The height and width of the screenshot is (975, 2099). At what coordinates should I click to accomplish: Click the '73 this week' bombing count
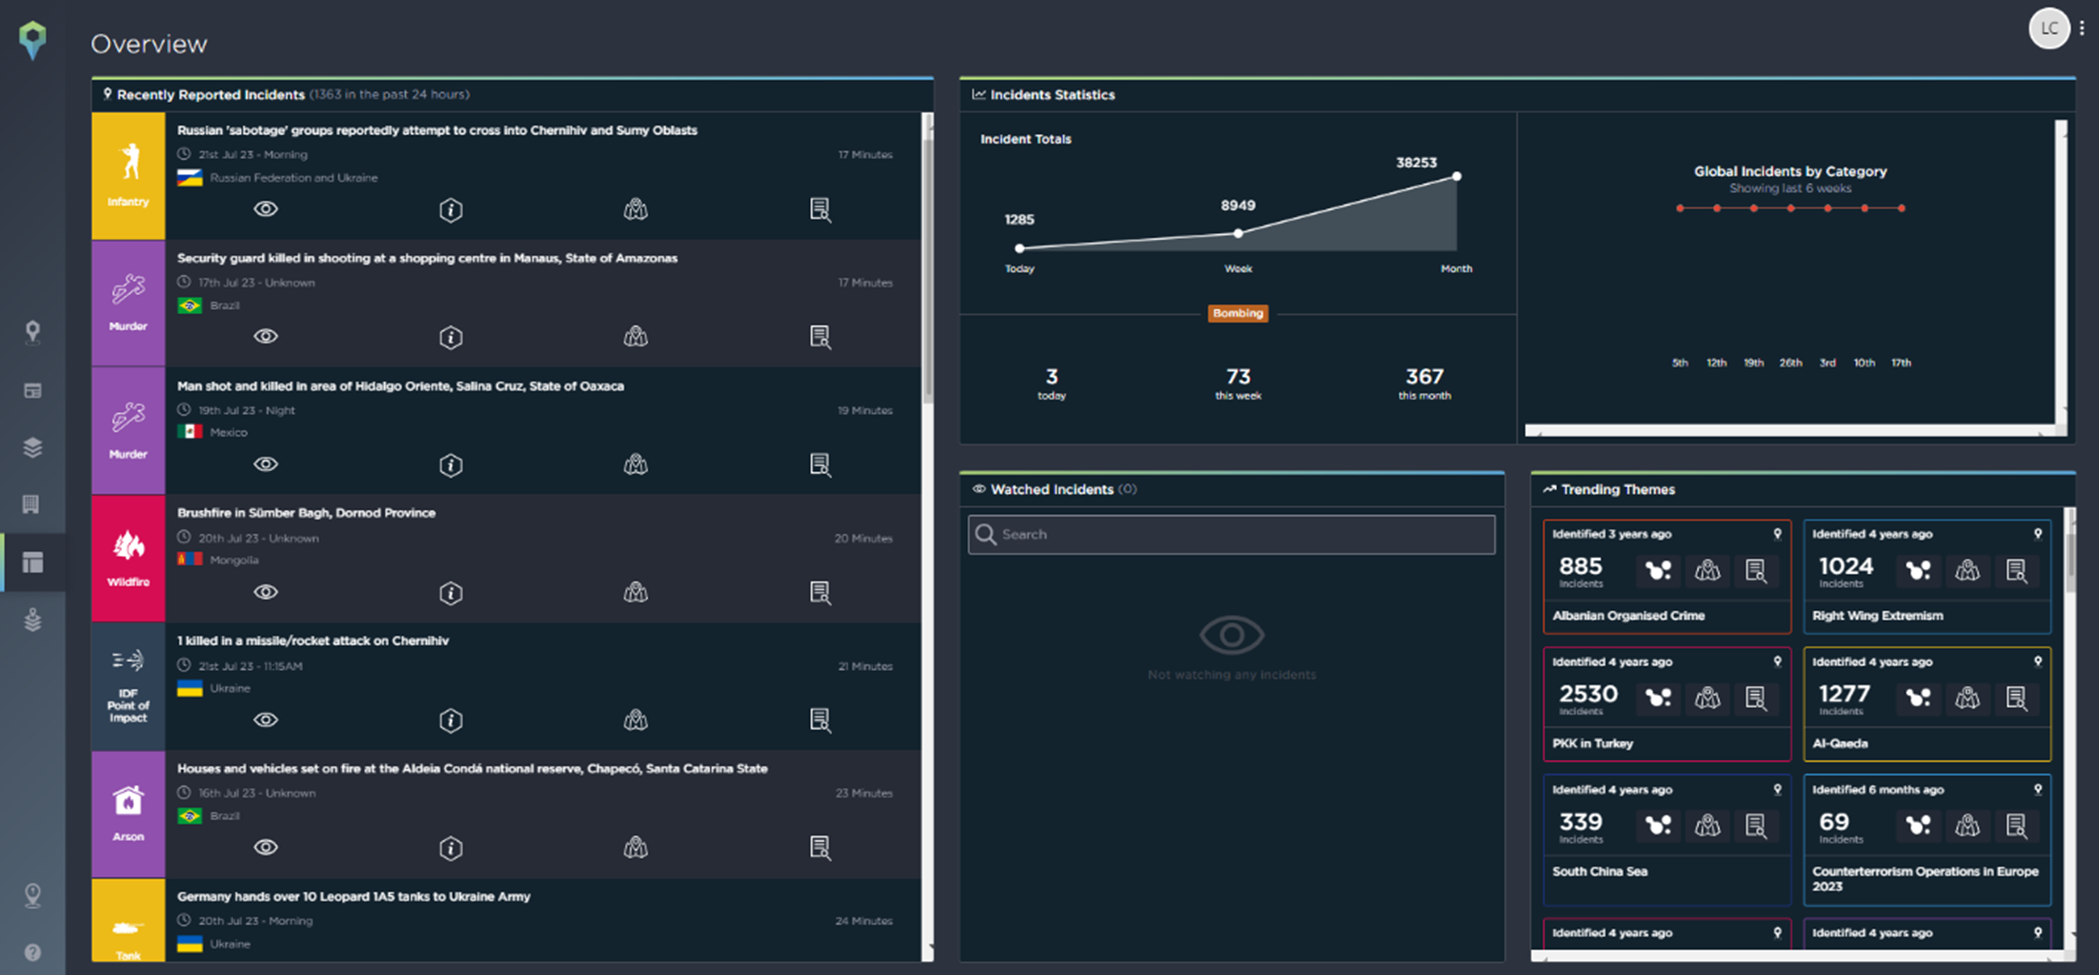(1238, 383)
